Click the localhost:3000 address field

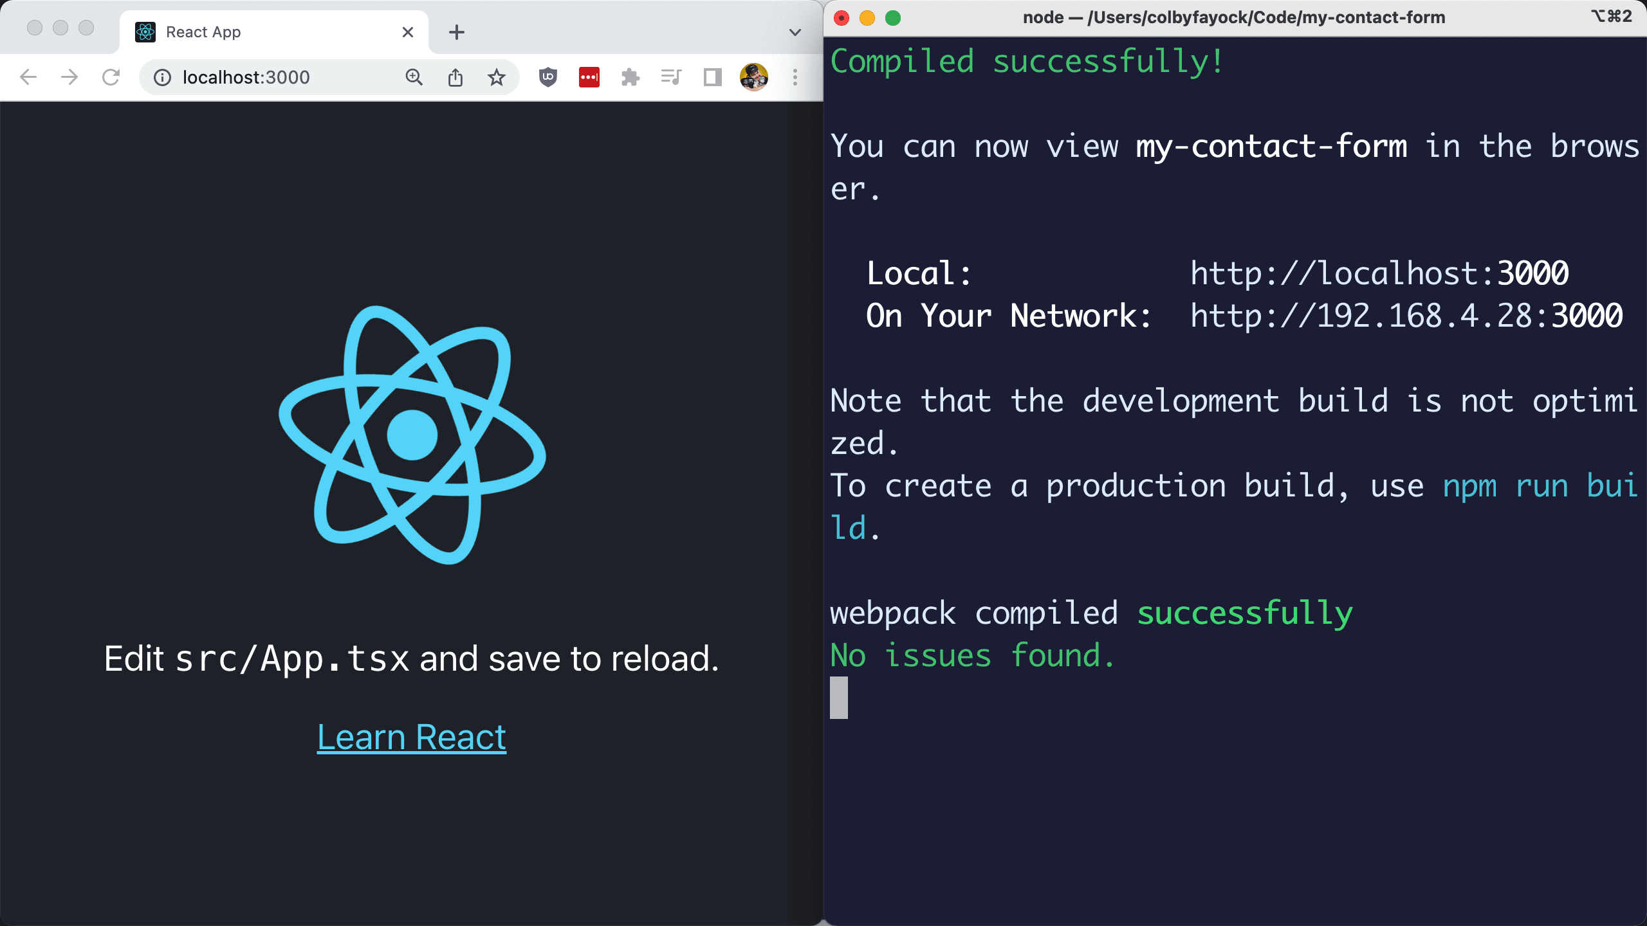tap(270, 77)
